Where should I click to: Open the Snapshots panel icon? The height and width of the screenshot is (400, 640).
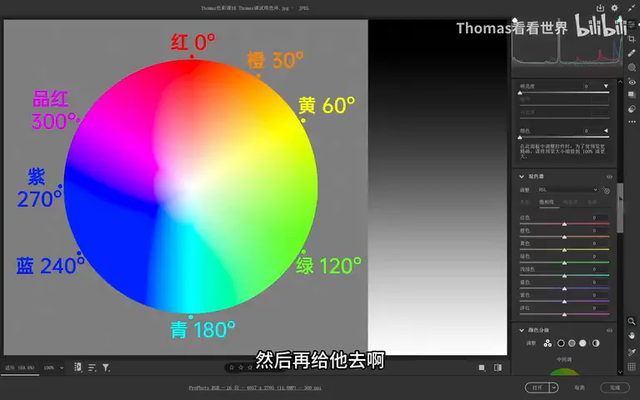click(x=632, y=95)
